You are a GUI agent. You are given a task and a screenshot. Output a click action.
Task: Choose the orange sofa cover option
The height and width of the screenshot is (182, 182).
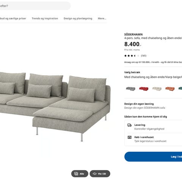[170, 89]
